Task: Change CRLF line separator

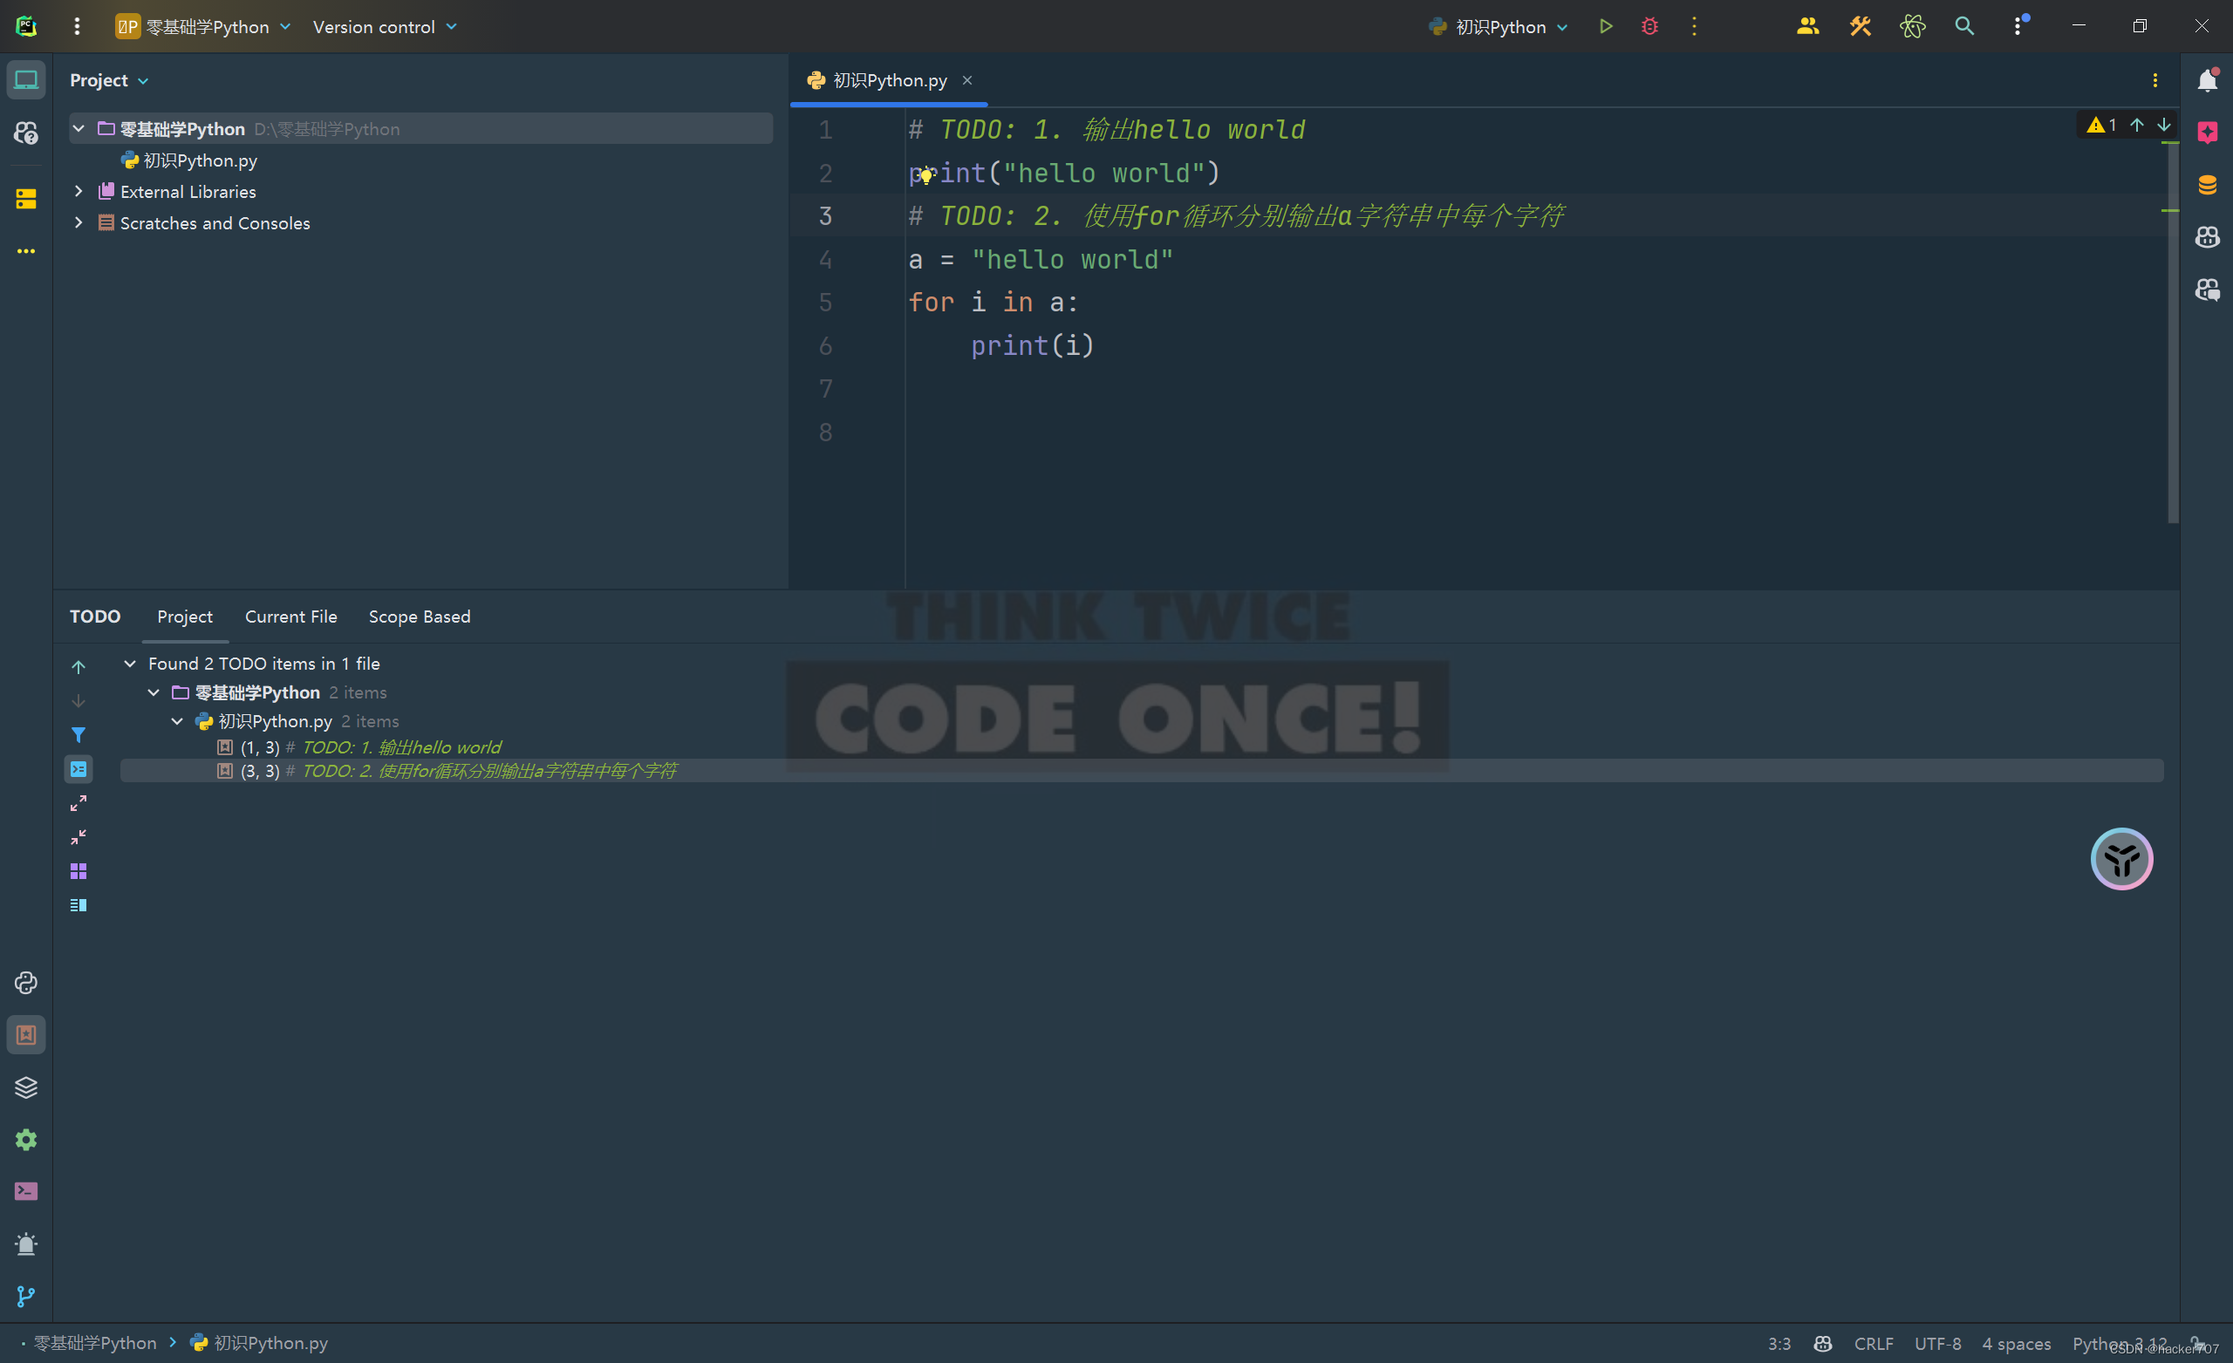Action: pyautogui.click(x=1874, y=1343)
